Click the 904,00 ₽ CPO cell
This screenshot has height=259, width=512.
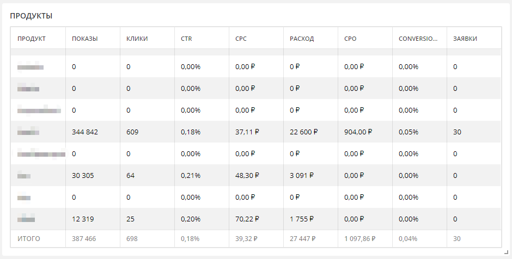point(358,132)
